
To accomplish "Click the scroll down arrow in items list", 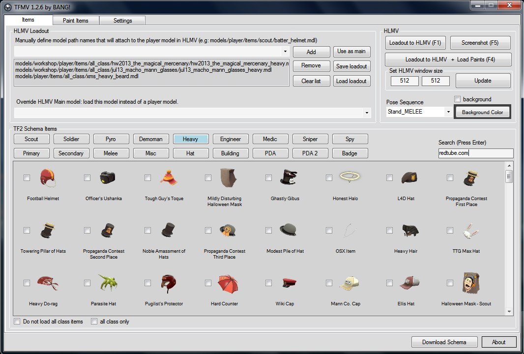I will 509,311.
